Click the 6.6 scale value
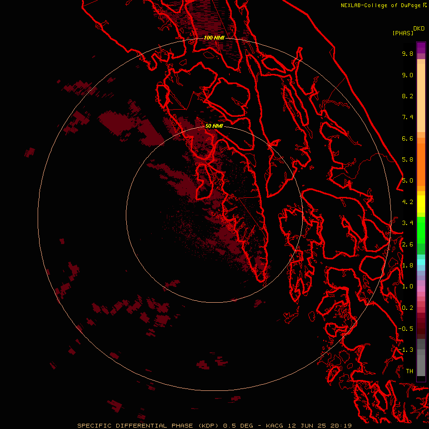429x429 pixels. click(x=408, y=138)
